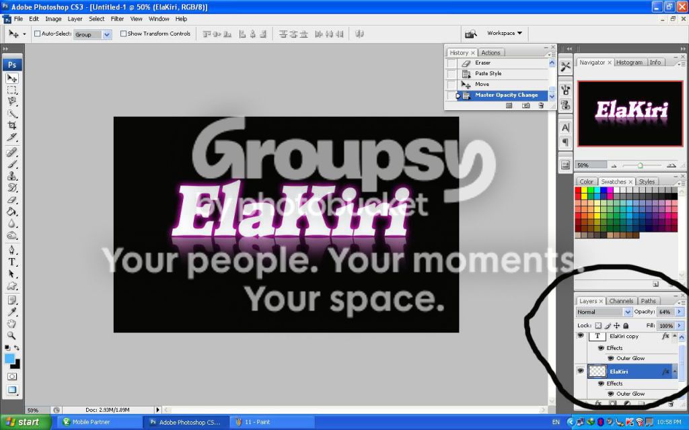Viewport: 689px width, 430px height.
Task: Open the Workspace dropdown
Action: pos(505,34)
